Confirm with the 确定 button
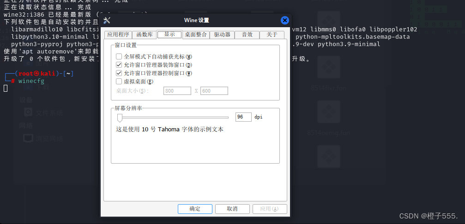Viewport: 465px width, 224px height. coord(195,209)
